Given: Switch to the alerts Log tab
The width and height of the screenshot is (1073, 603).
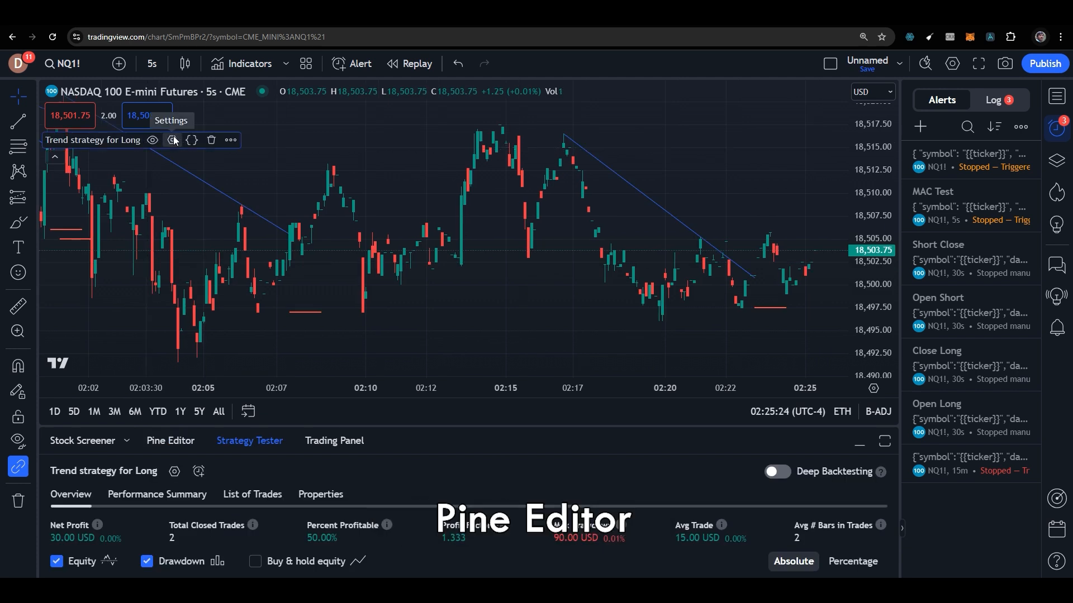Looking at the screenshot, I should click(999, 100).
